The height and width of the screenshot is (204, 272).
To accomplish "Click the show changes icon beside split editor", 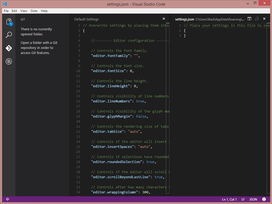I will [257, 19].
